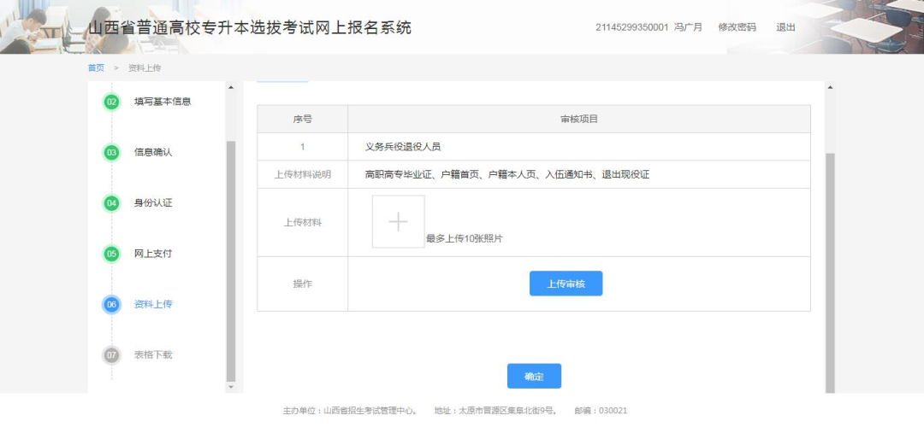Open the 信息确认 step
The width and height of the screenshot is (924, 427).
point(153,152)
